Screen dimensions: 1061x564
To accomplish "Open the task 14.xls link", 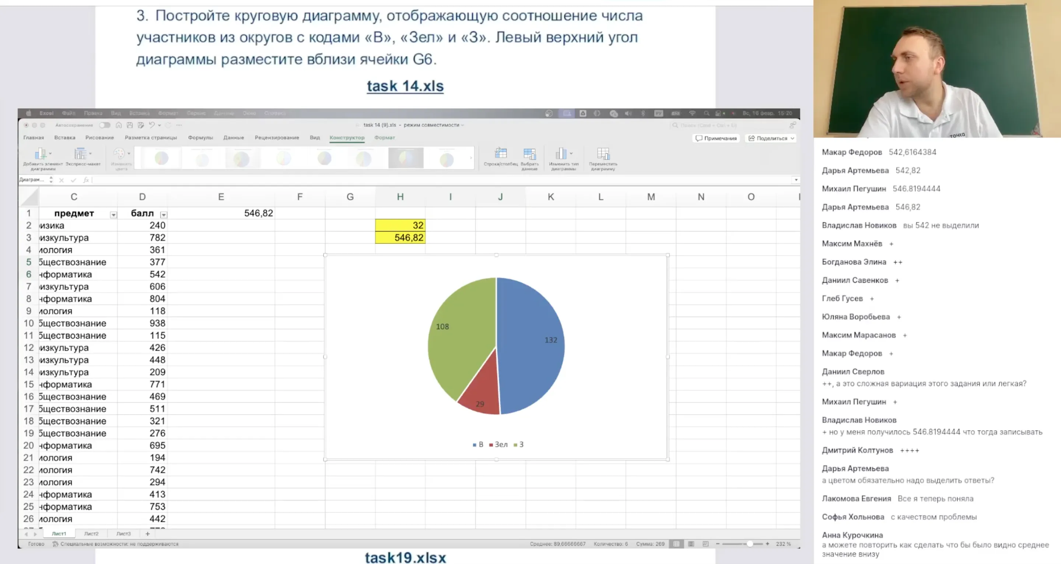I will (x=405, y=86).
